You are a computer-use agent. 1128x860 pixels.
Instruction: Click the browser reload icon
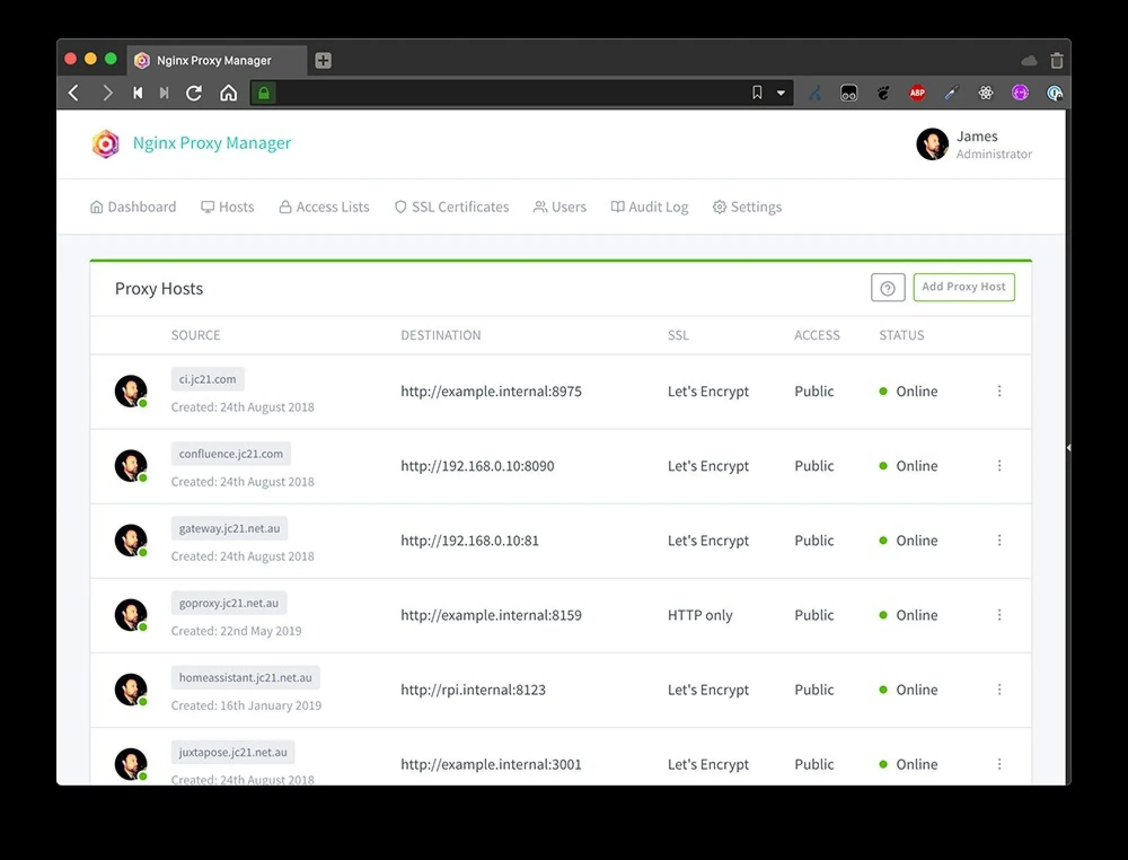193,93
